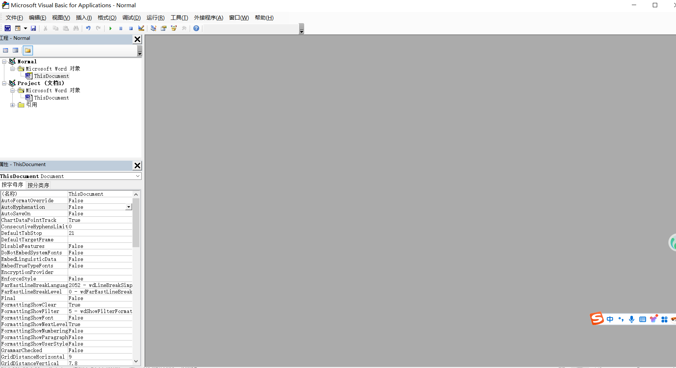This screenshot has width=676, height=368.
Task: Switch to the 按分类序 tab
Action: (38, 185)
